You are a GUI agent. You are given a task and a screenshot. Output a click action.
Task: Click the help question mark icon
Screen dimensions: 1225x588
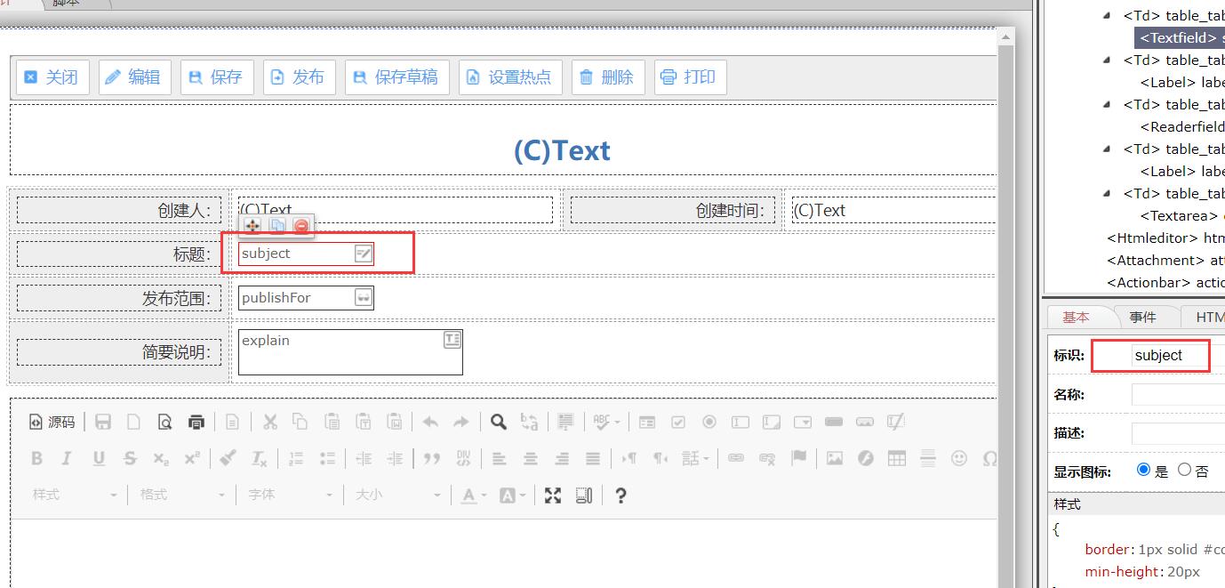621,495
